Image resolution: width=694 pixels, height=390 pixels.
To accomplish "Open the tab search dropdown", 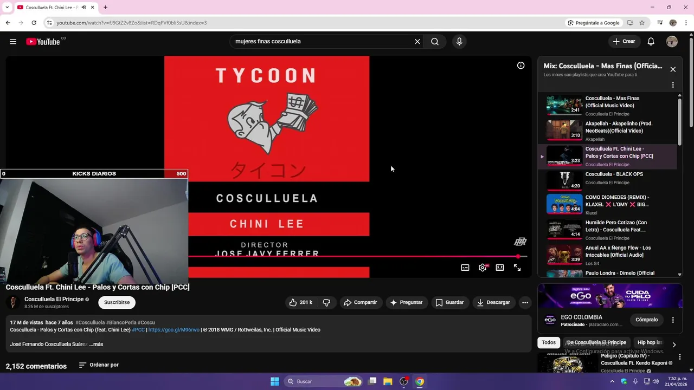I will [x=7, y=7].
